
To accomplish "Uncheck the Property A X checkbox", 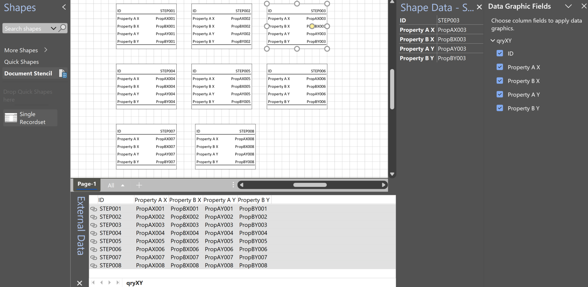I will (500, 67).
